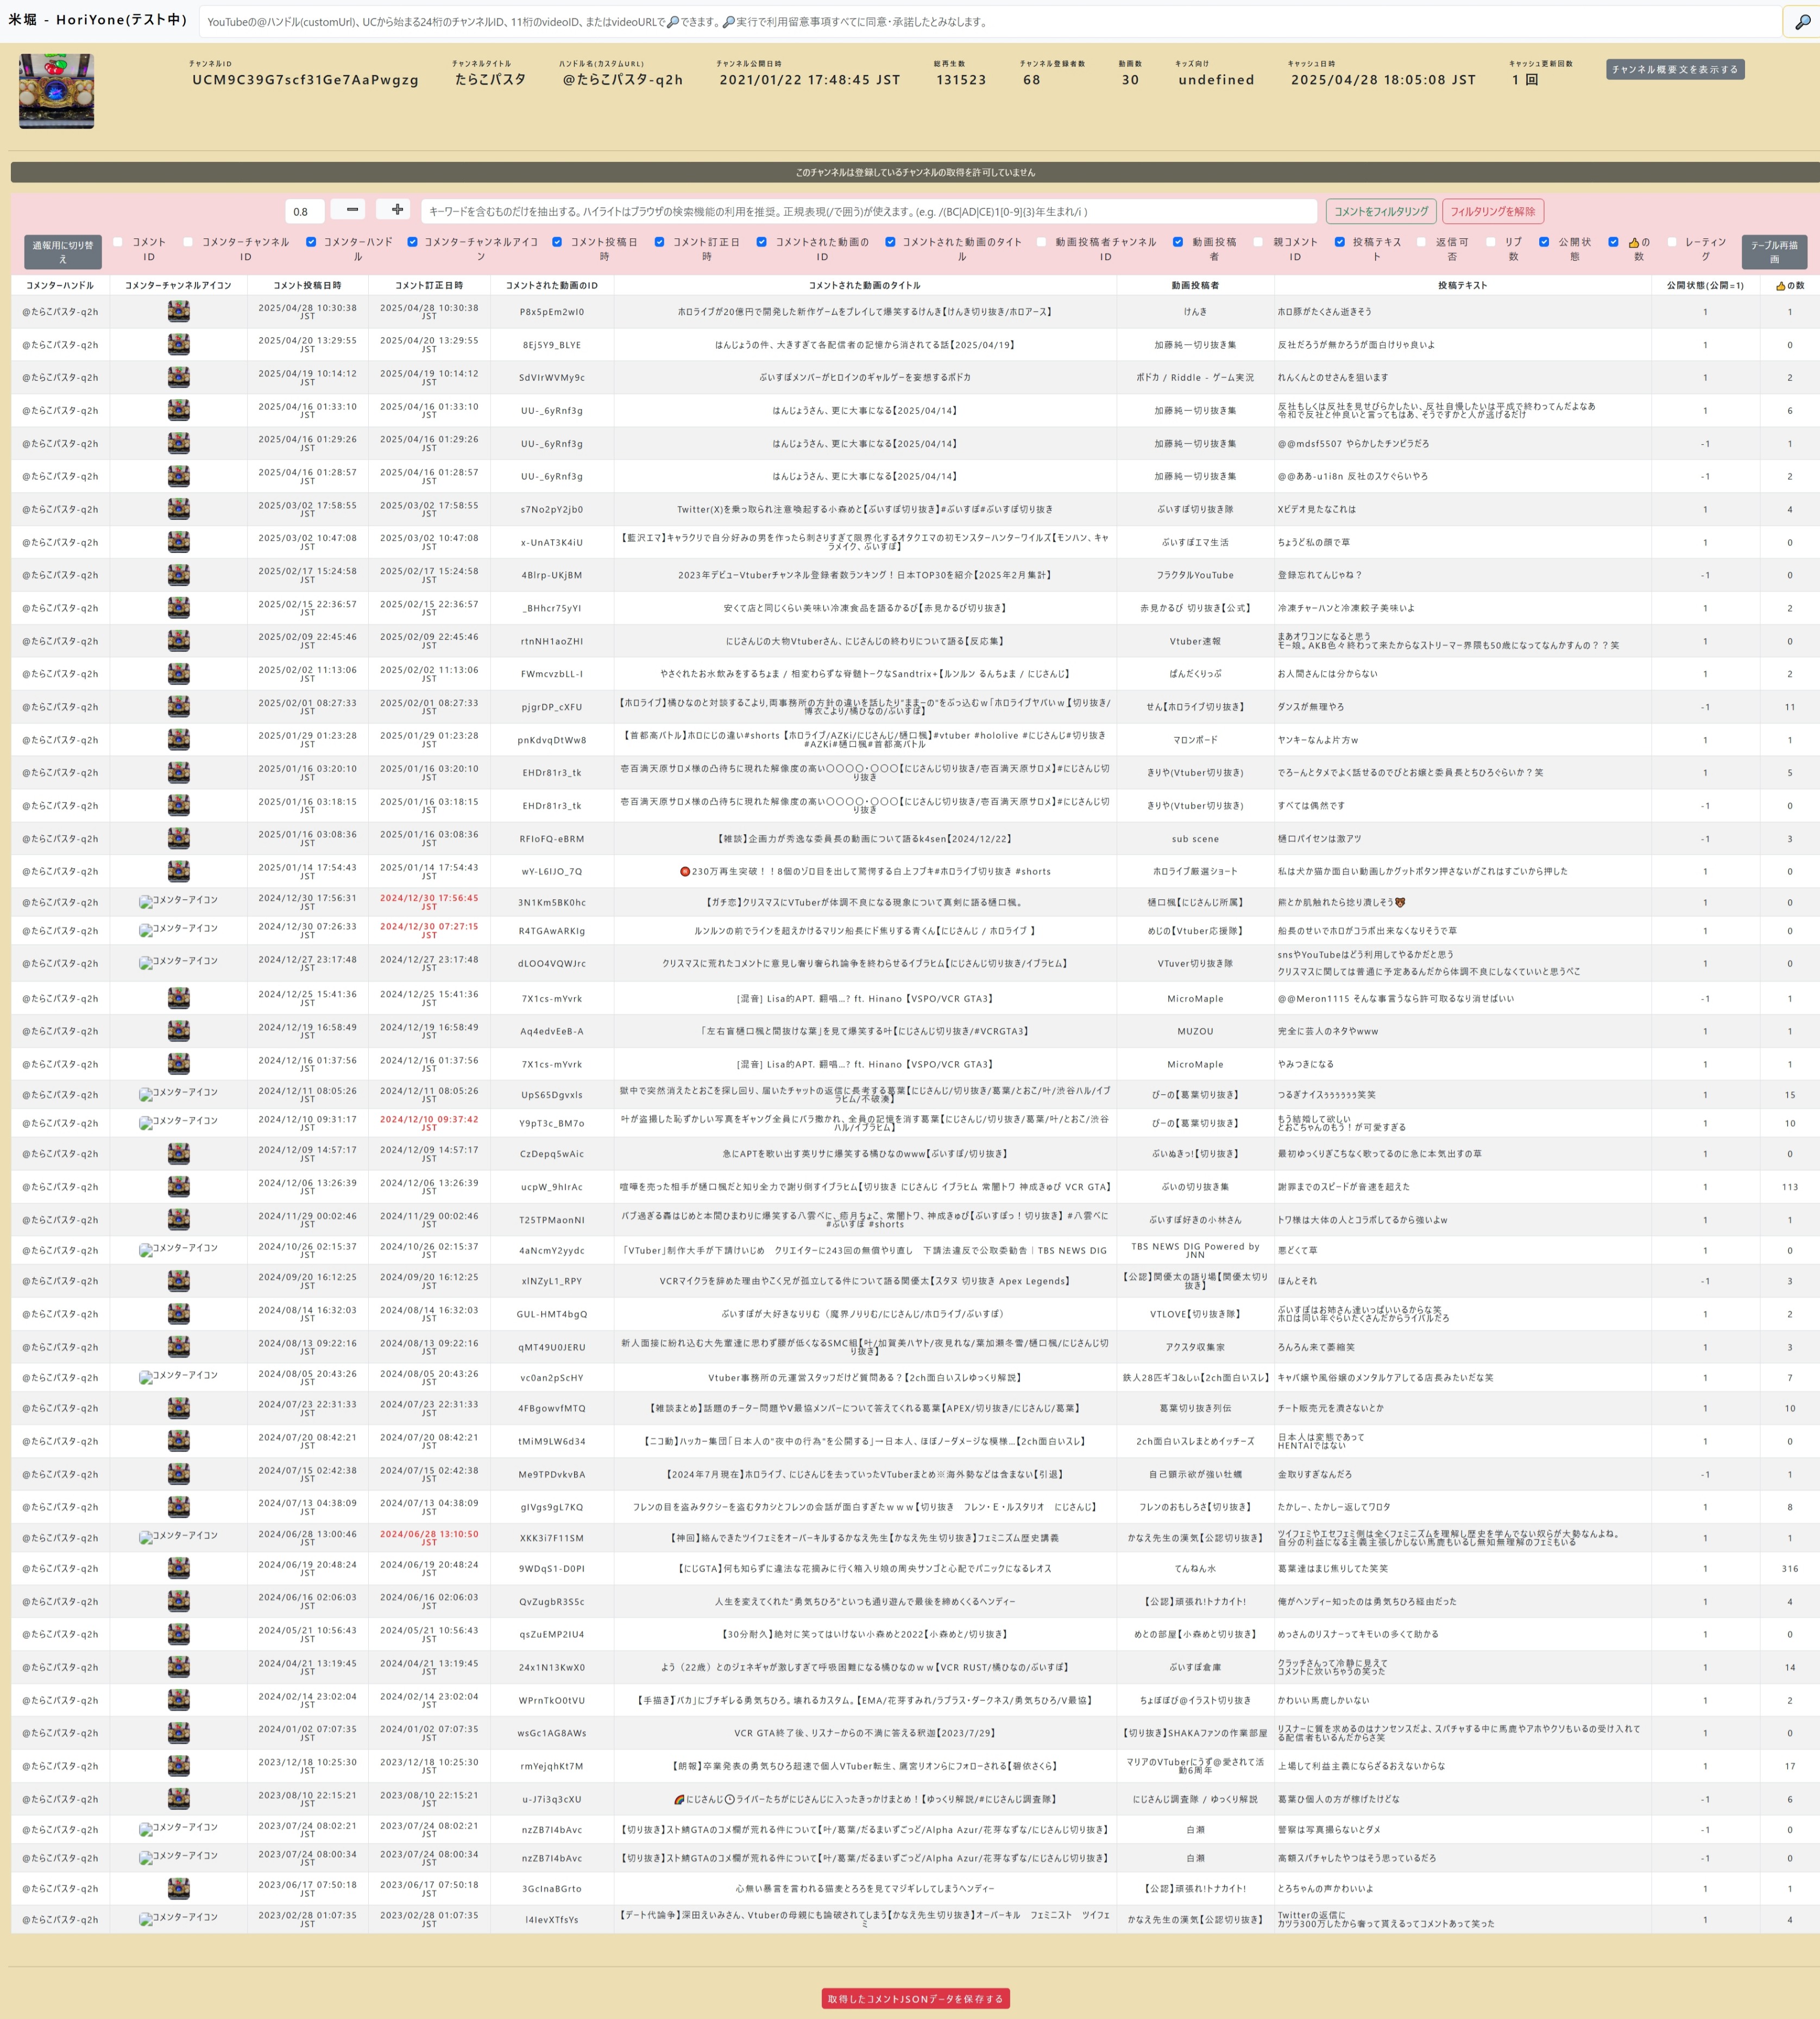Click the 動画投稿者 column header
The height and width of the screenshot is (2019, 1820).
point(1195,285)
